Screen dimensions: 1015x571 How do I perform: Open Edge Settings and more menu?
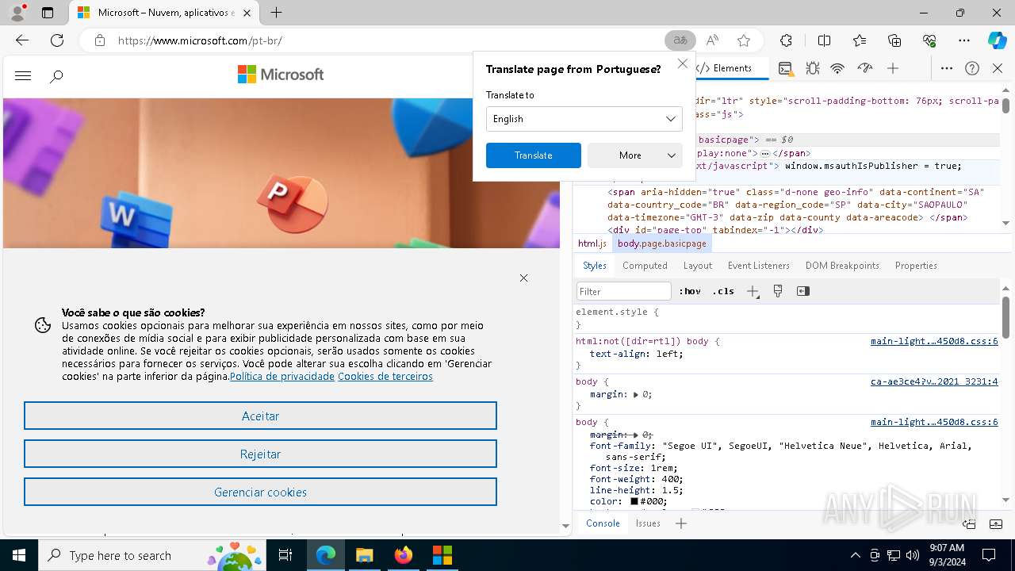[964, 40]
